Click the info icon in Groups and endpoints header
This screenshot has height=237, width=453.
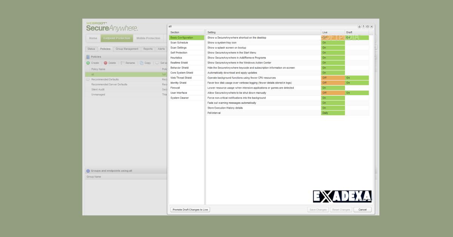pyautogui.click(x=88, y=170)
